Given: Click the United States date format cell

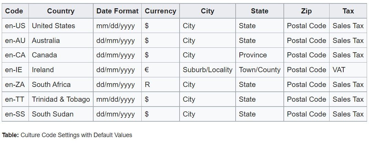Looking at the screenshot, I should [x=116, y=26].
